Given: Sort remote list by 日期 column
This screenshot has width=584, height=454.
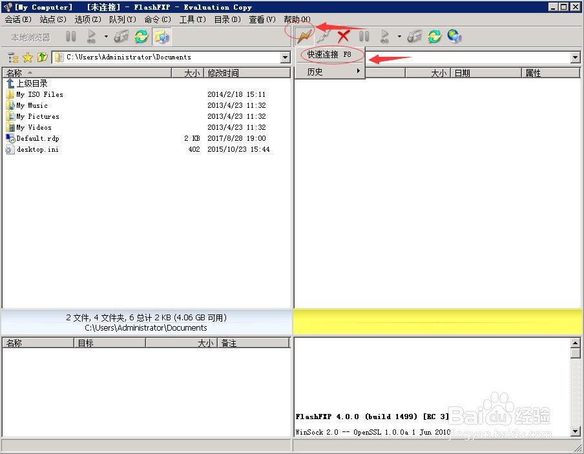Looking at the screenshot, I should [x=486, y=73].
